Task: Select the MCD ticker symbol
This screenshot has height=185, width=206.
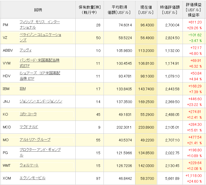Action: coord(7,127)
